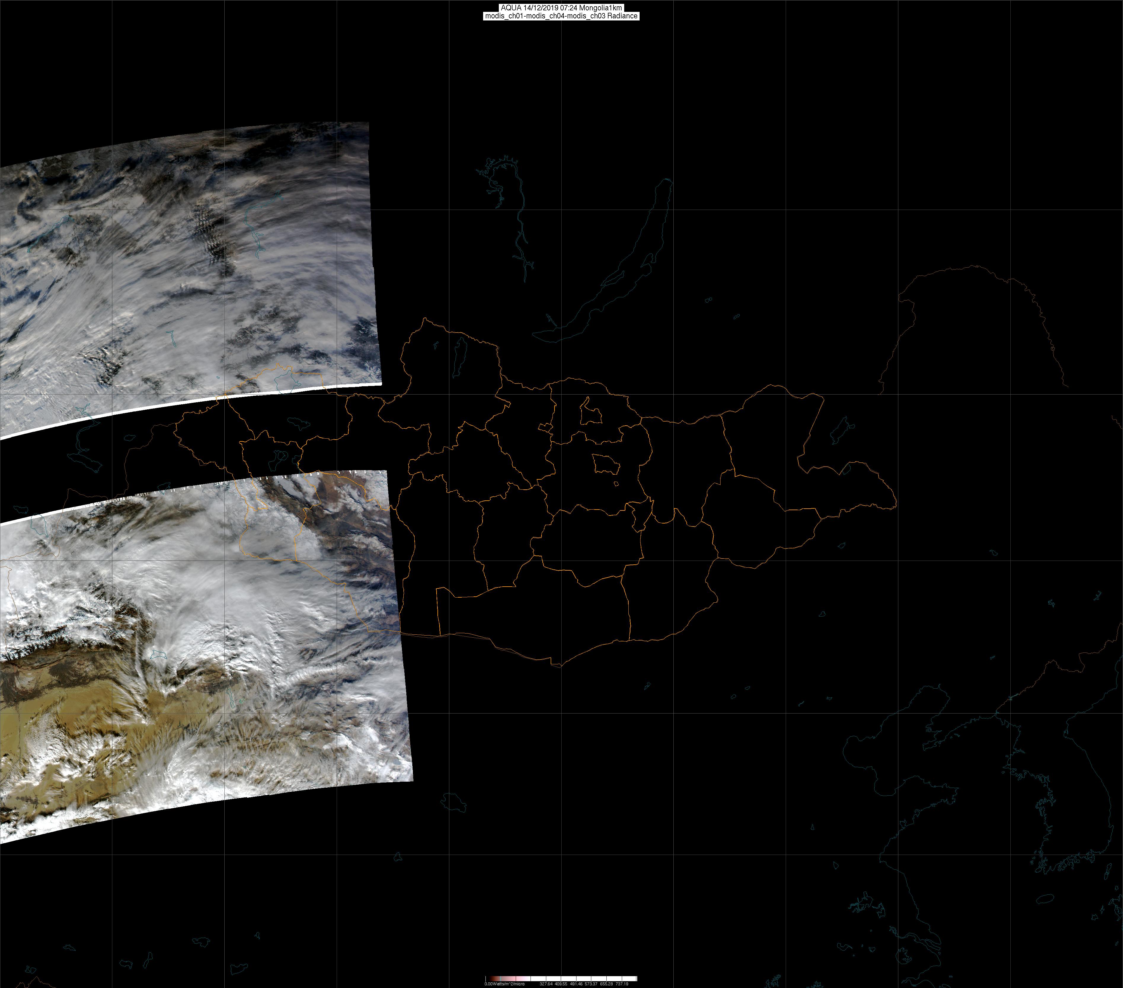Select the 409.55 scale value

tap(561, 984)
